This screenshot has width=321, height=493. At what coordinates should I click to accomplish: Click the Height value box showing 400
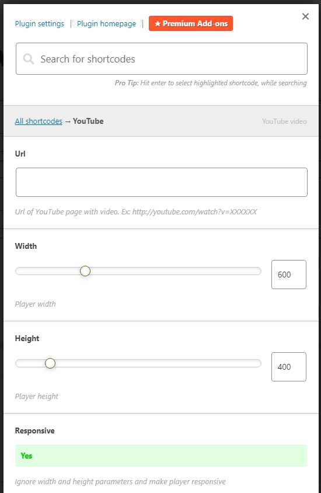click(289, 367)
